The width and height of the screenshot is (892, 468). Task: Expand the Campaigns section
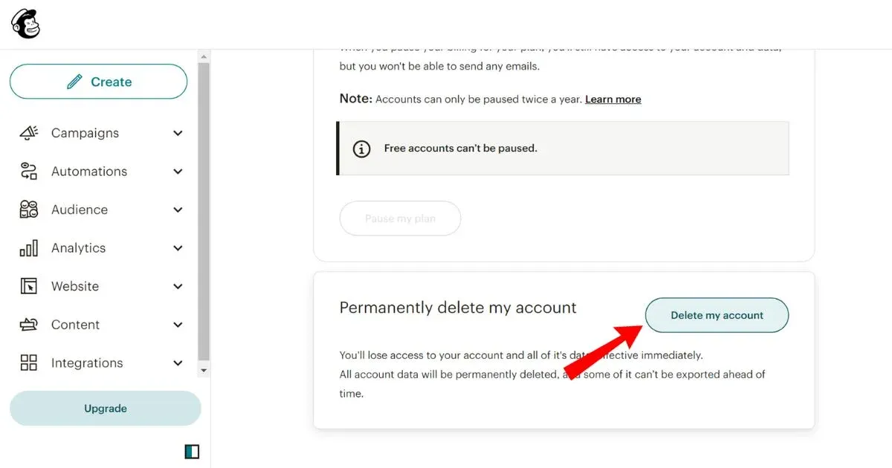[x=178, y=132]
